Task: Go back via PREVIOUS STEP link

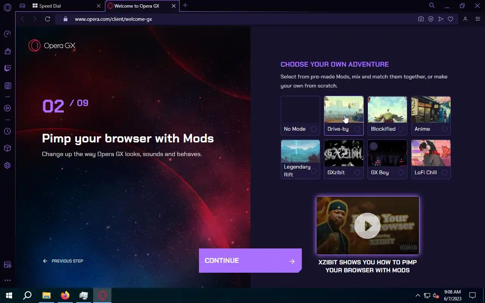Action: (63, 261)
